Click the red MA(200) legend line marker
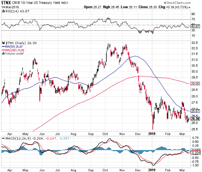 pos(4,50)
